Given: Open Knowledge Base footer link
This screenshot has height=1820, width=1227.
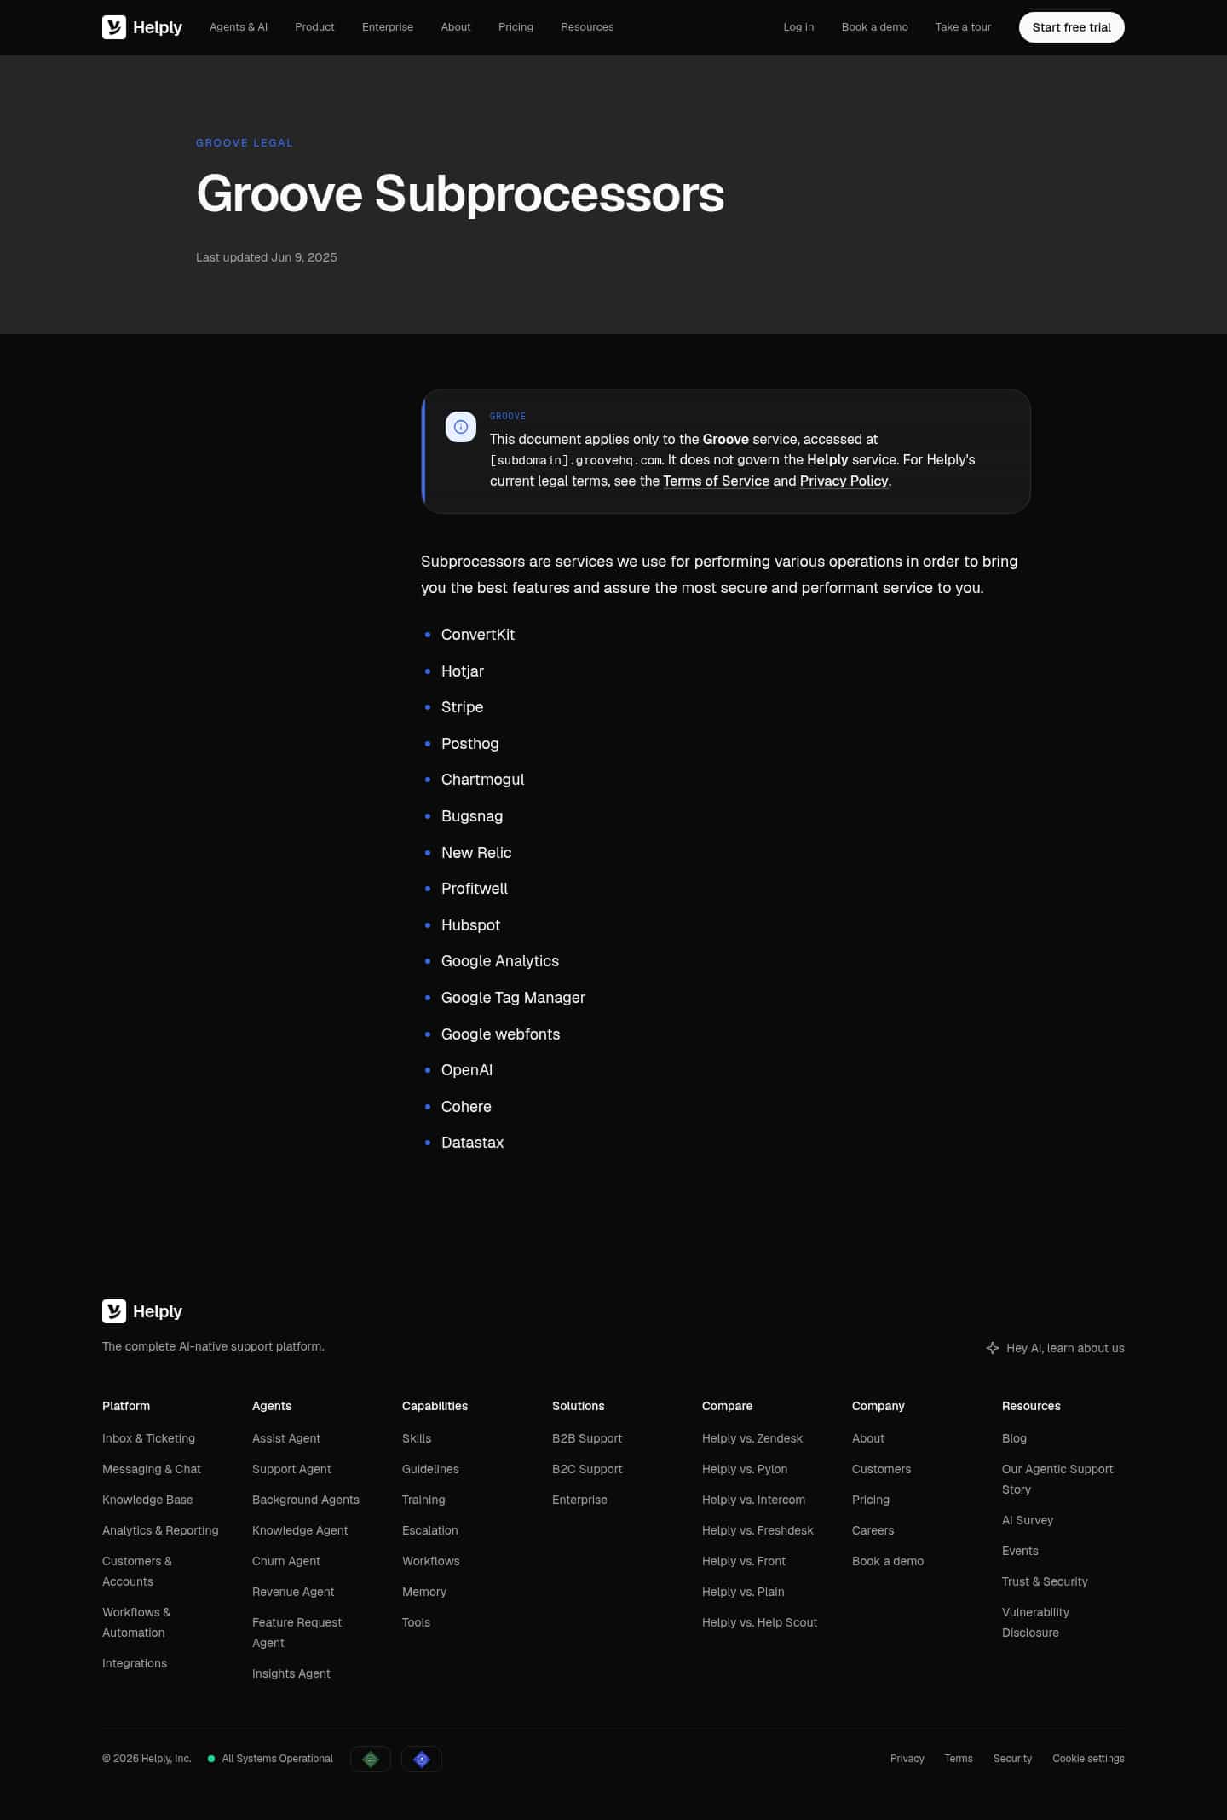Looking at the screenshot, I should click(147, 1500).
